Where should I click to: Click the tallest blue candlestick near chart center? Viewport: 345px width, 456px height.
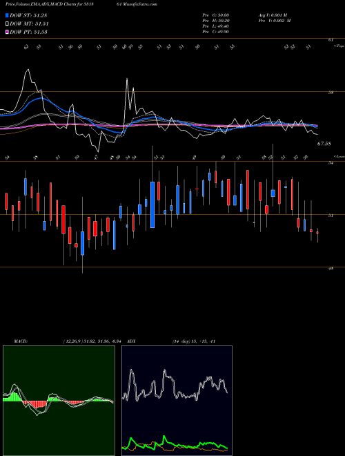click(152, 205)
